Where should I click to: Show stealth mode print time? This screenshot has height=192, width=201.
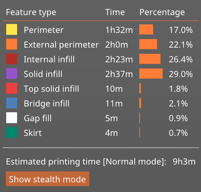click(x=47, y=179)
